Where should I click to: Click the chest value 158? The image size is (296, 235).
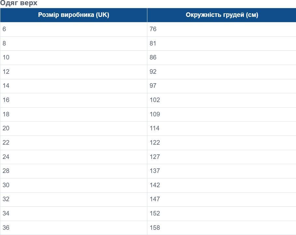[x=155, y=228]
